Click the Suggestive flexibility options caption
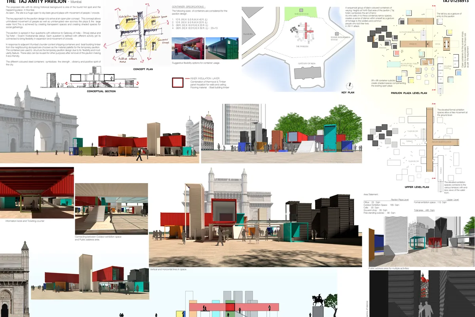The image size is (475, 317). point(196,63)
